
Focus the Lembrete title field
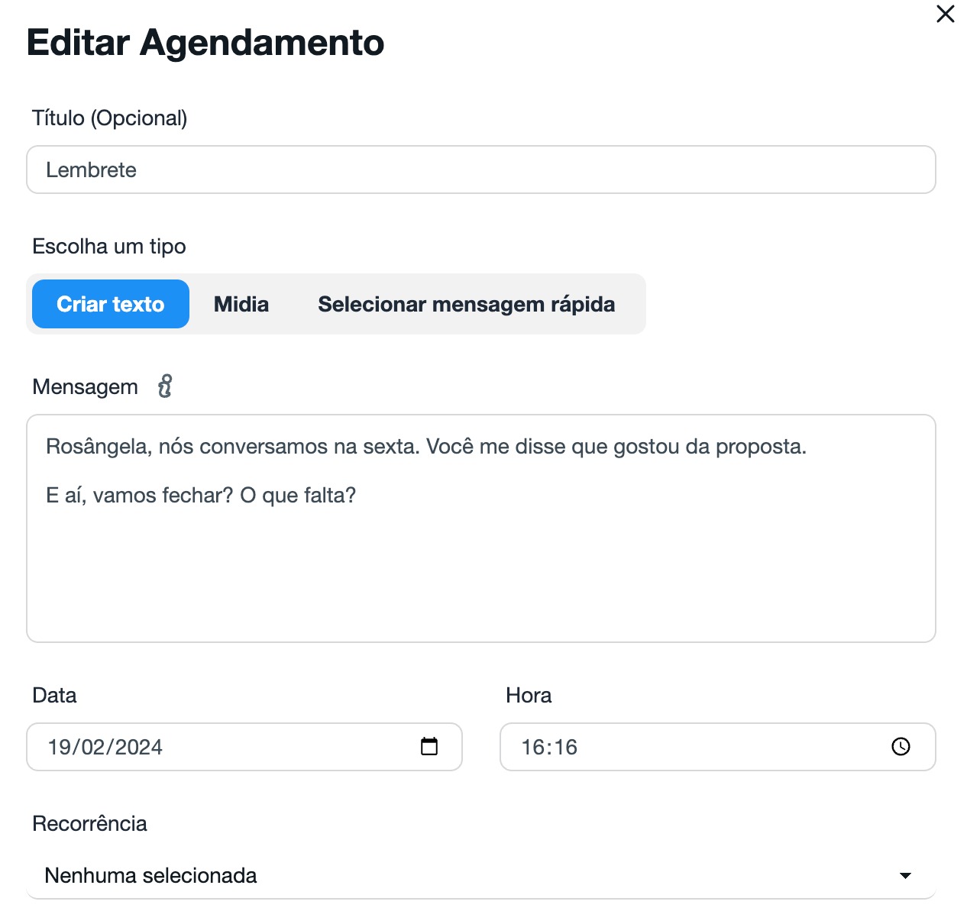[481, 170]
